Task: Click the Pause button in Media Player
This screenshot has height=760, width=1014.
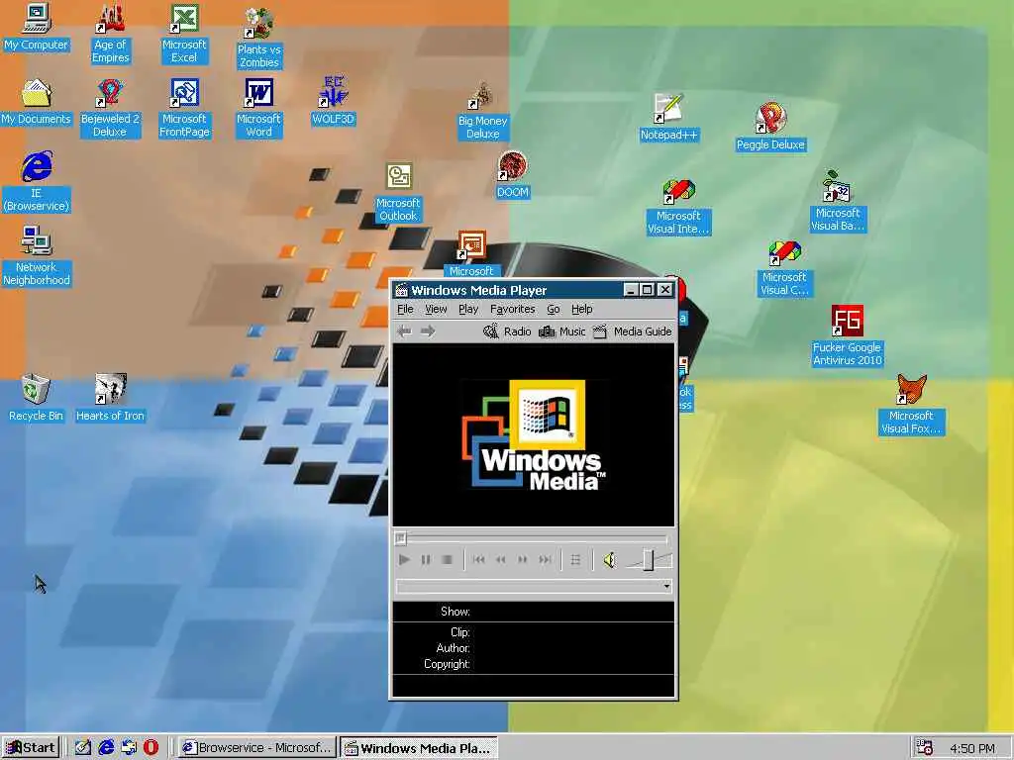Action: pos(426,560)
